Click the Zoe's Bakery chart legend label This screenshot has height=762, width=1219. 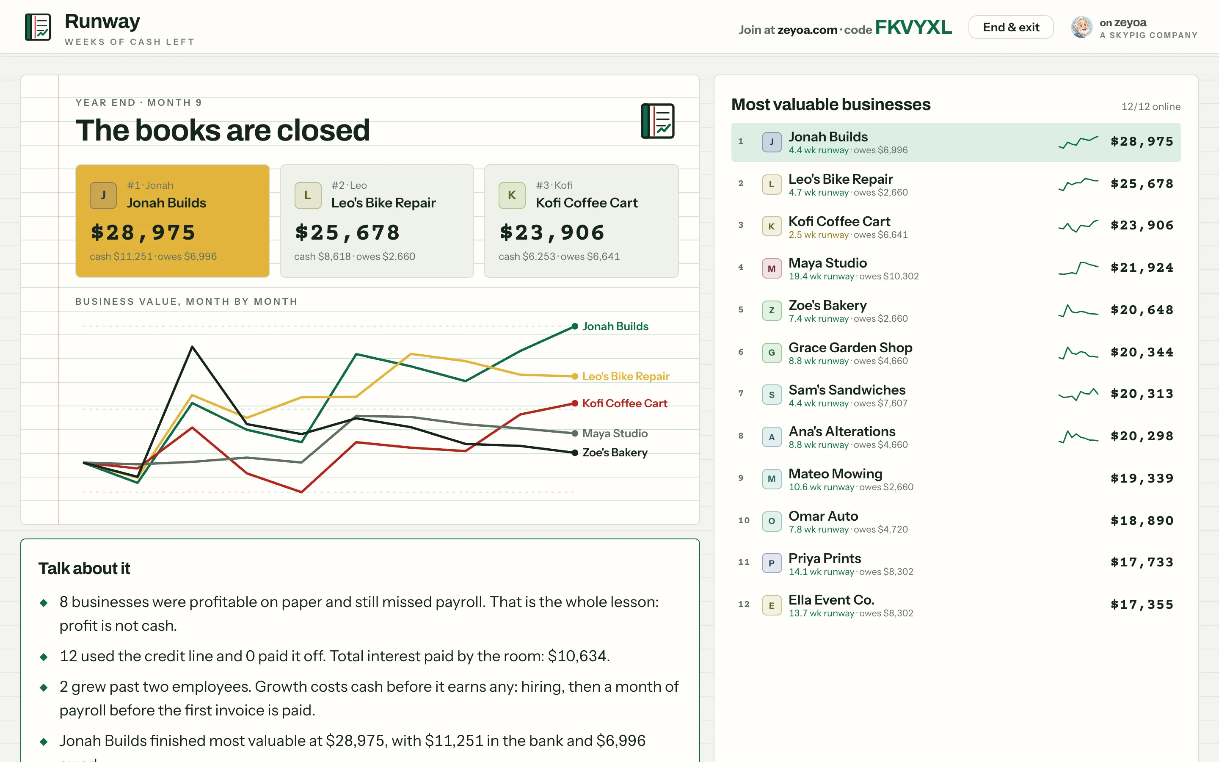point(615,453)
